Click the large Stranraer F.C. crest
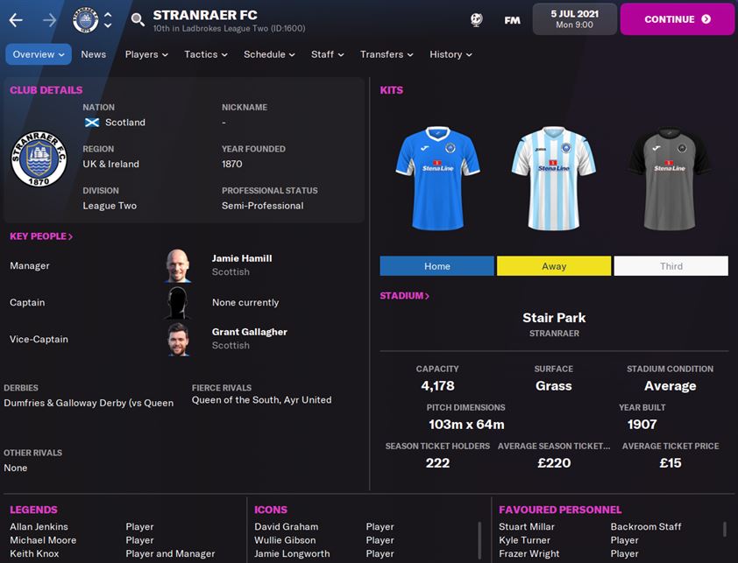 [39, 158]
